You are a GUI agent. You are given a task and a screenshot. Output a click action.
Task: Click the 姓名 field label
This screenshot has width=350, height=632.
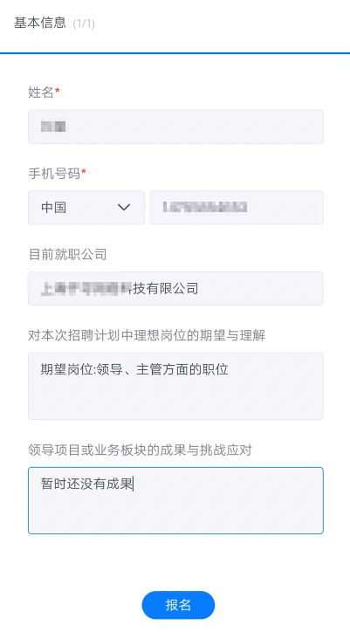[41, 93]
